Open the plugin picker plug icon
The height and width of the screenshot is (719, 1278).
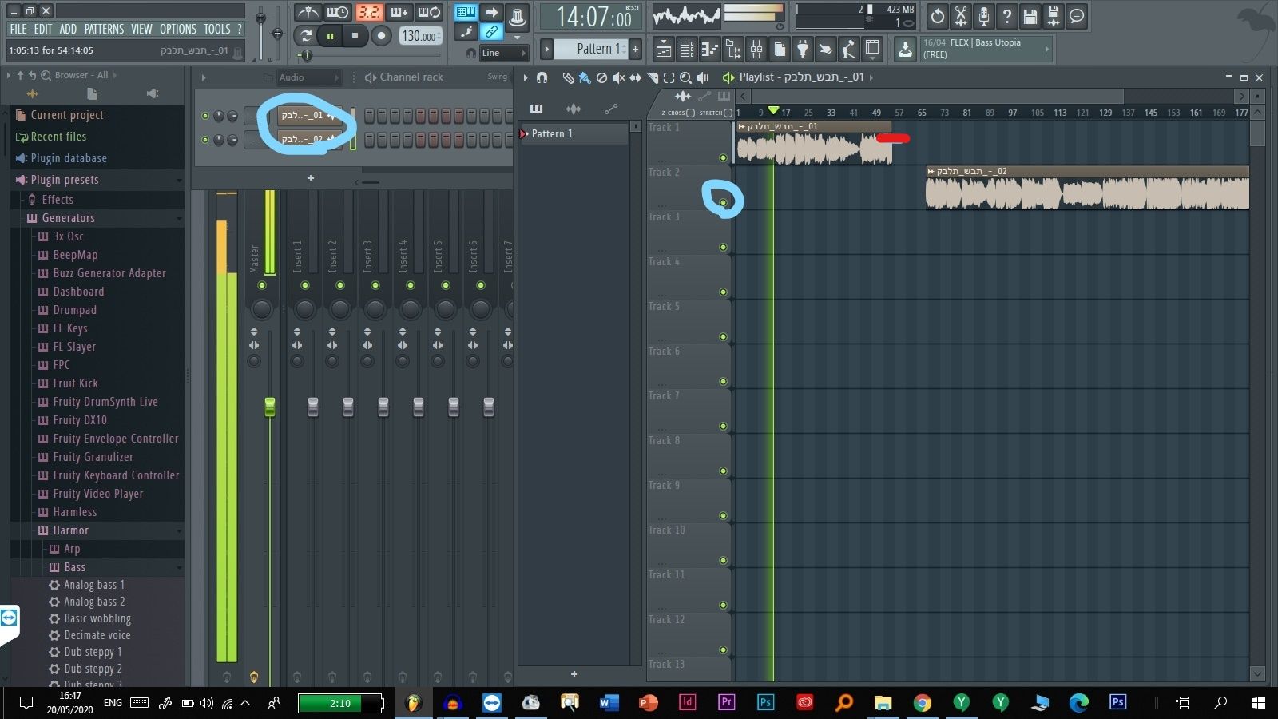click(x=803, y=50)
